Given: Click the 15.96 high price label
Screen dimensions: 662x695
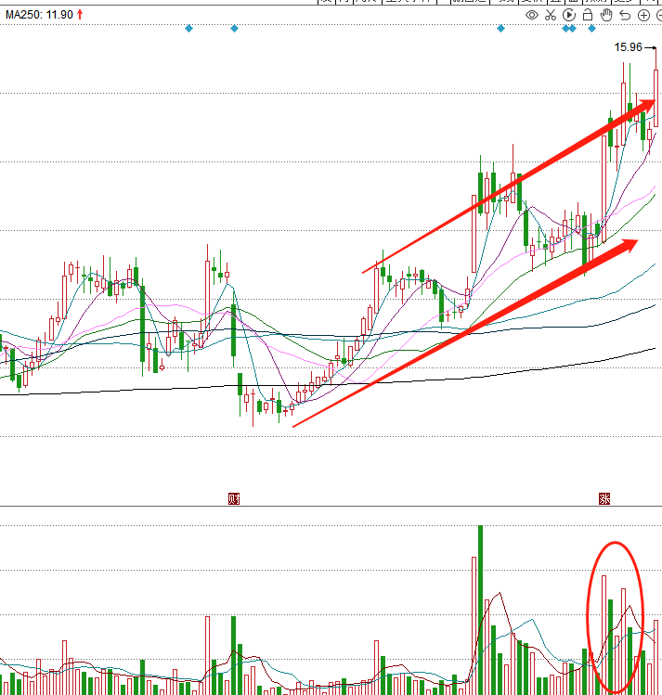Looking at the screenshot, I should click(x=628, y=47).
